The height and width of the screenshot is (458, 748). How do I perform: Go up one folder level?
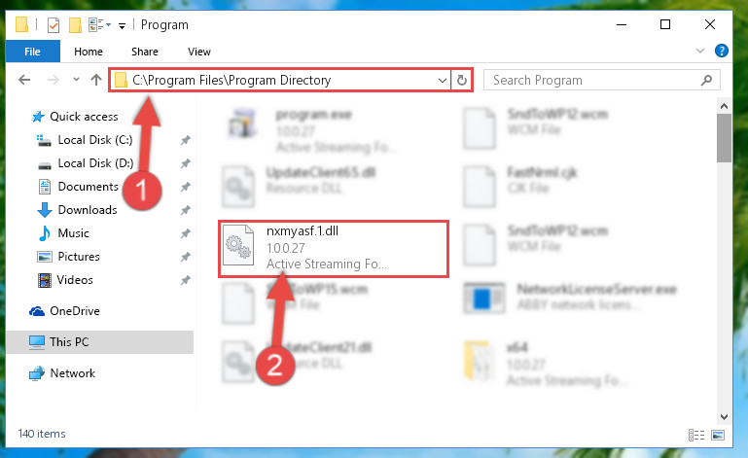pos(96,80)
